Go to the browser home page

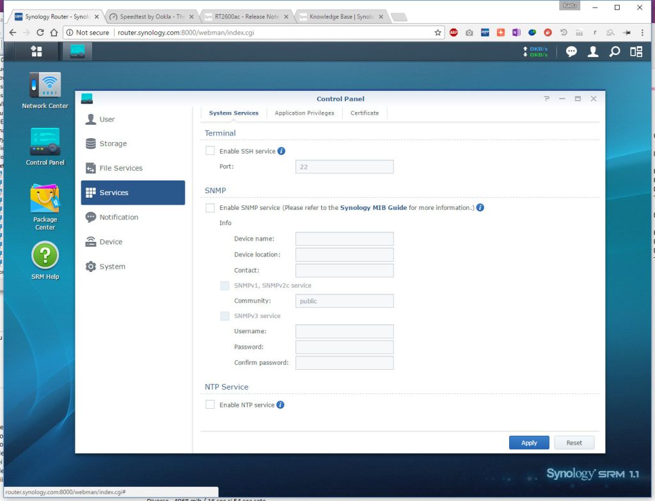tap(54, 33)
